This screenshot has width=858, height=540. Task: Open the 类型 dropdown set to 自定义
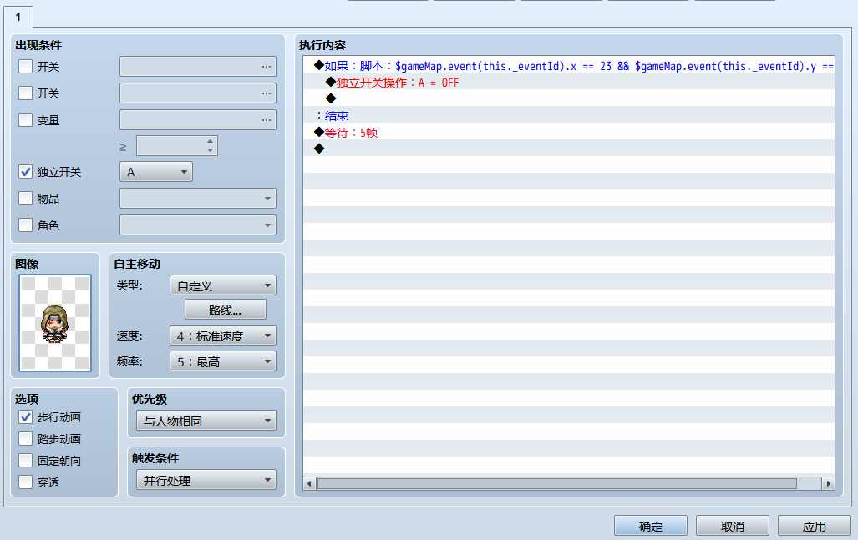tap(223, 285)
